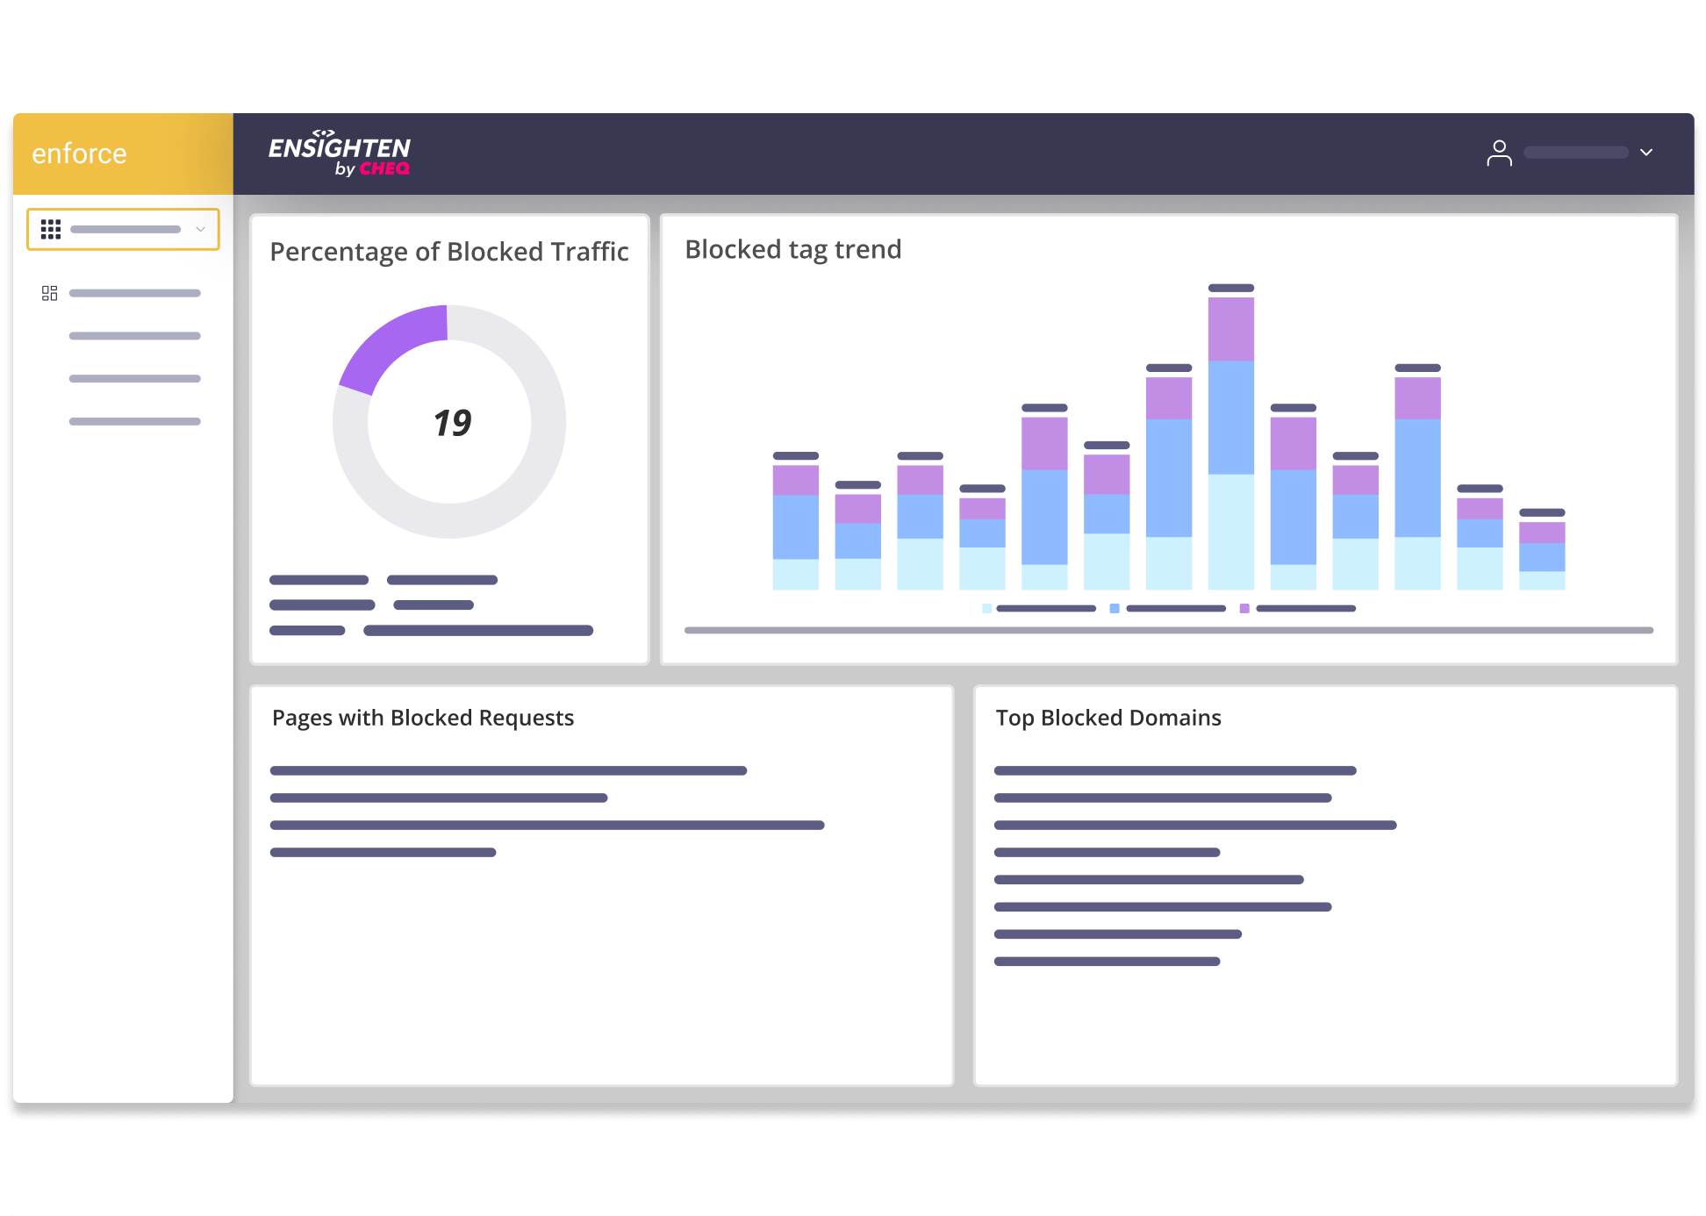Open the yellow-bordered combo box in the sidebar
The image size is (1706, 1216).
123,229
